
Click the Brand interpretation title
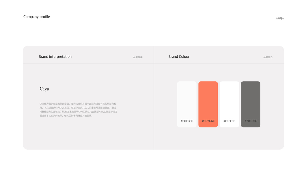[x=55, y=57]
